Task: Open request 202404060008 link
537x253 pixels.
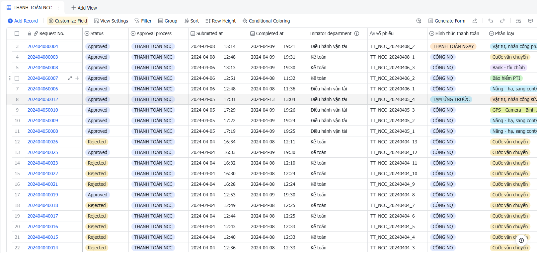Action: tap(43, 68)
